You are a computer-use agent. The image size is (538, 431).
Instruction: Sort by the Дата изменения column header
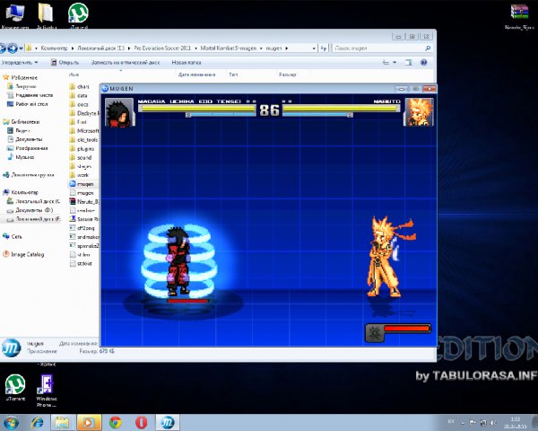click(x=196, y=75)
